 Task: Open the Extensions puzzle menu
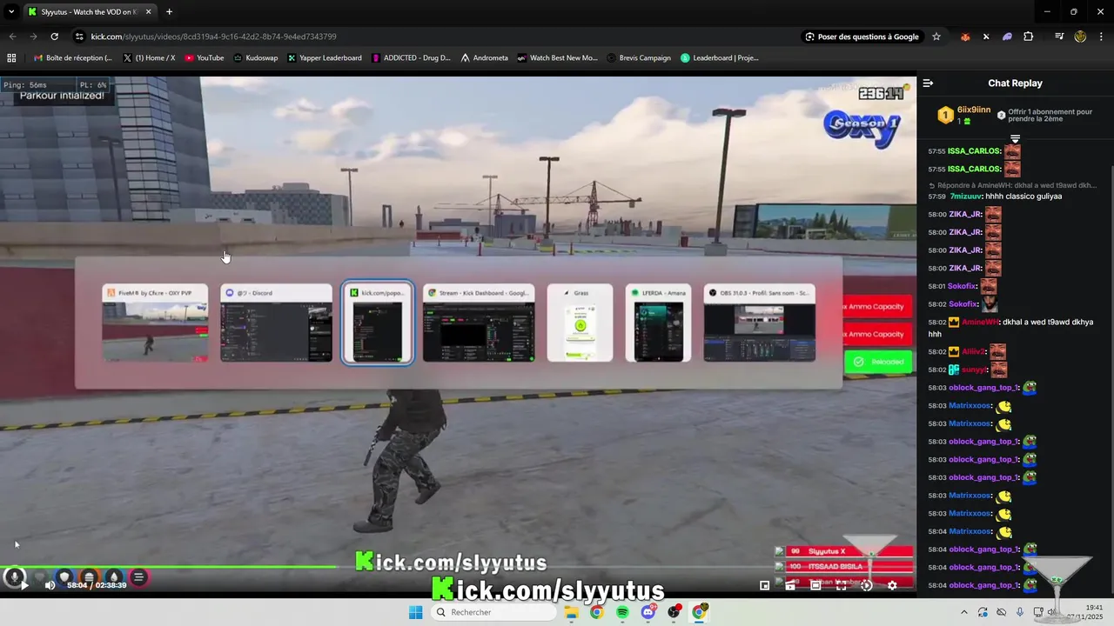[x=1029, y=37]
